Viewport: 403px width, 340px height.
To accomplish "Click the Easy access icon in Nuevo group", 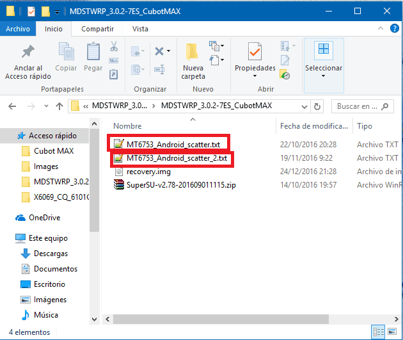I will pyautogui.click(x=214, y=60).
